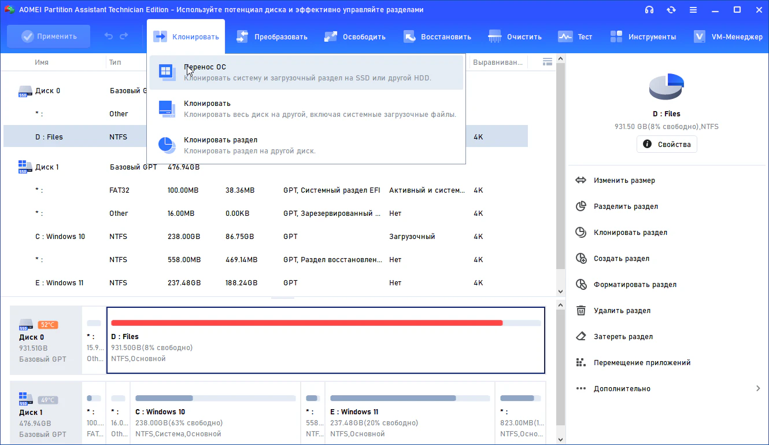Open Свойства properties for D : Files

coord(667,144)
